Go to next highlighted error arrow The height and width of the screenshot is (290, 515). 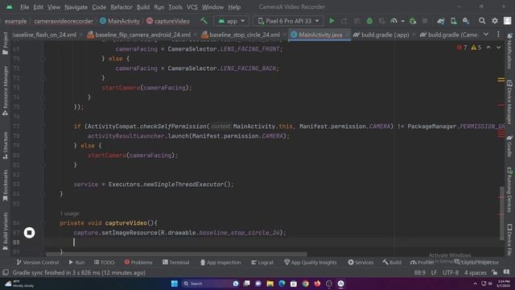click(x=499, y=48)
